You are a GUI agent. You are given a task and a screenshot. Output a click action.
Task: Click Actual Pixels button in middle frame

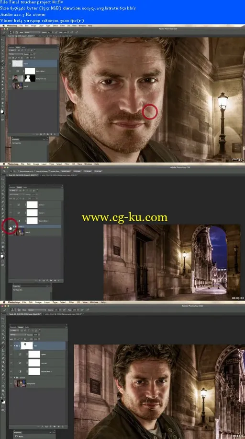tap(66, 171)
